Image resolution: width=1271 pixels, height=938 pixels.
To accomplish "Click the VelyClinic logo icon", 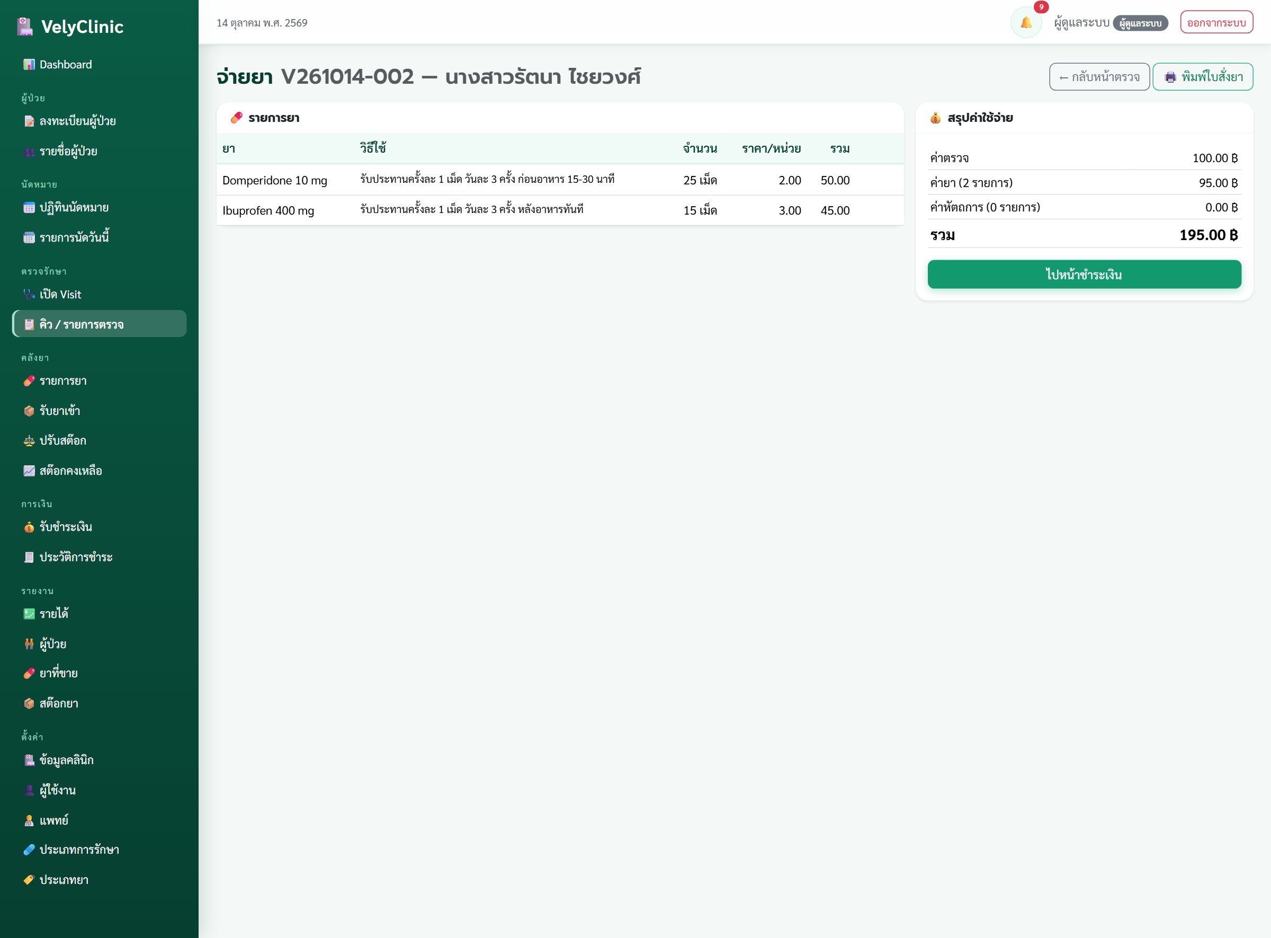I will 25,26.
